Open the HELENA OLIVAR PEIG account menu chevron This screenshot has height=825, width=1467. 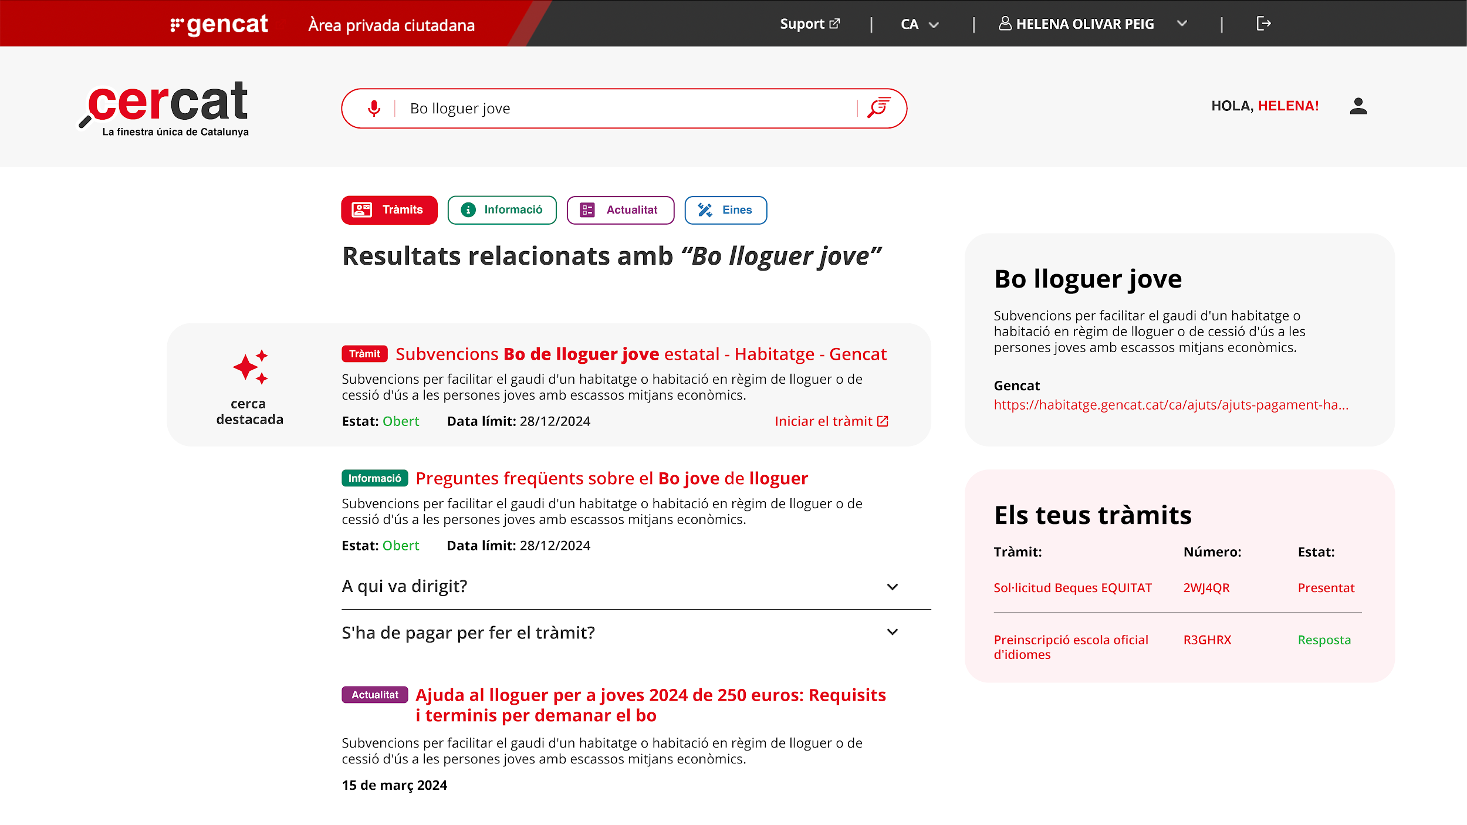pyautogui.click(x=1182, y=23)
